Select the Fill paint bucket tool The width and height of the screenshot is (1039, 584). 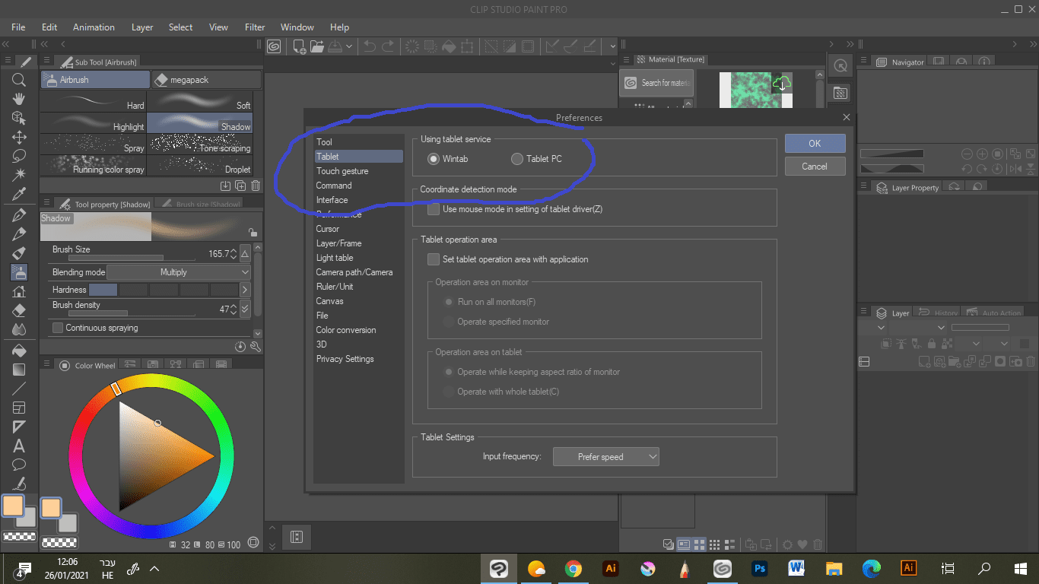[x=19, y=351]
